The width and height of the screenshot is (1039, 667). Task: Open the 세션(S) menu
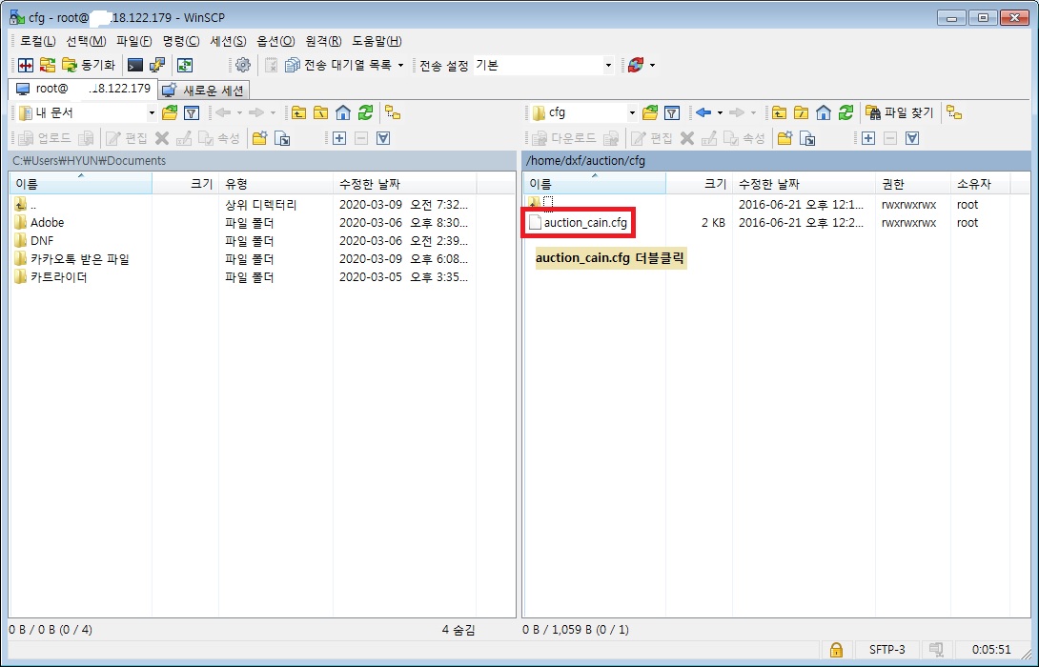[x=228, y=41]
